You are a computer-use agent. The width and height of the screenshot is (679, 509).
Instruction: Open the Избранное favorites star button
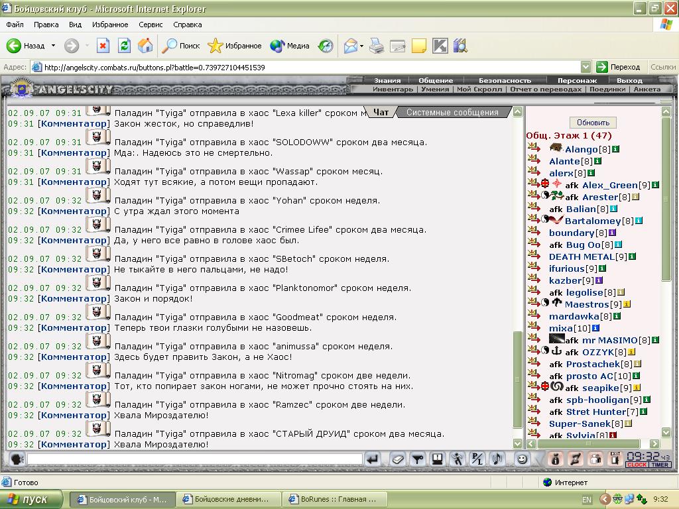pyautogui.click(x=234, y=46)
